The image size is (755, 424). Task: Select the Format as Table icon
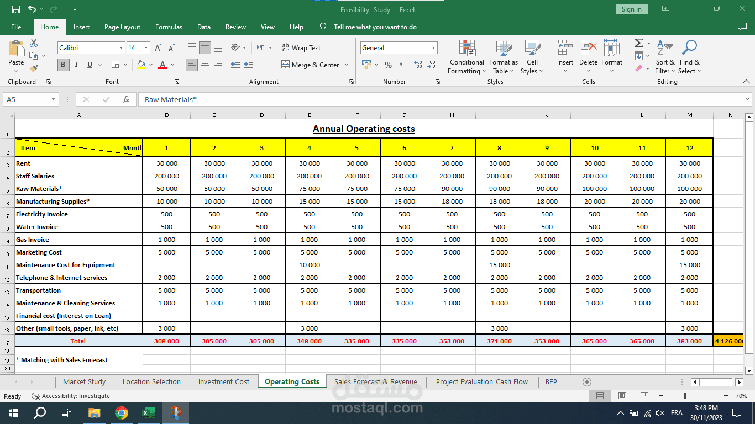pos(504,57)
